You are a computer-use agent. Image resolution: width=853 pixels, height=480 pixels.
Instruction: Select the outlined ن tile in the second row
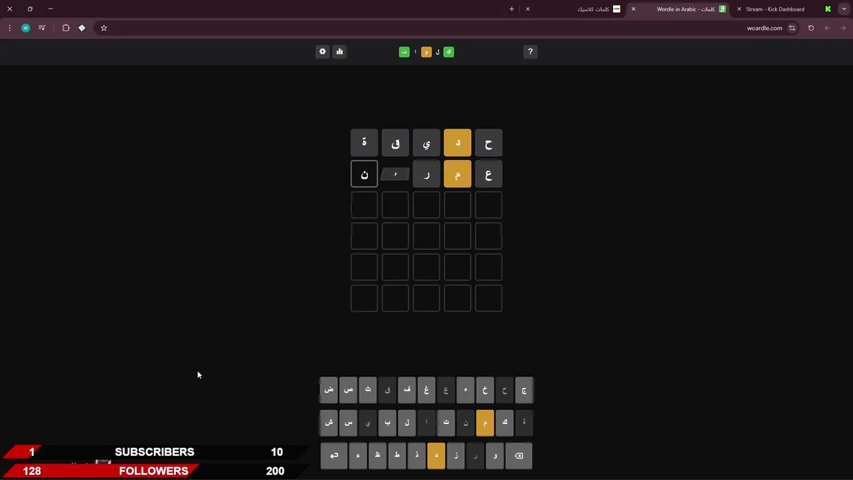tap(365, 175)
